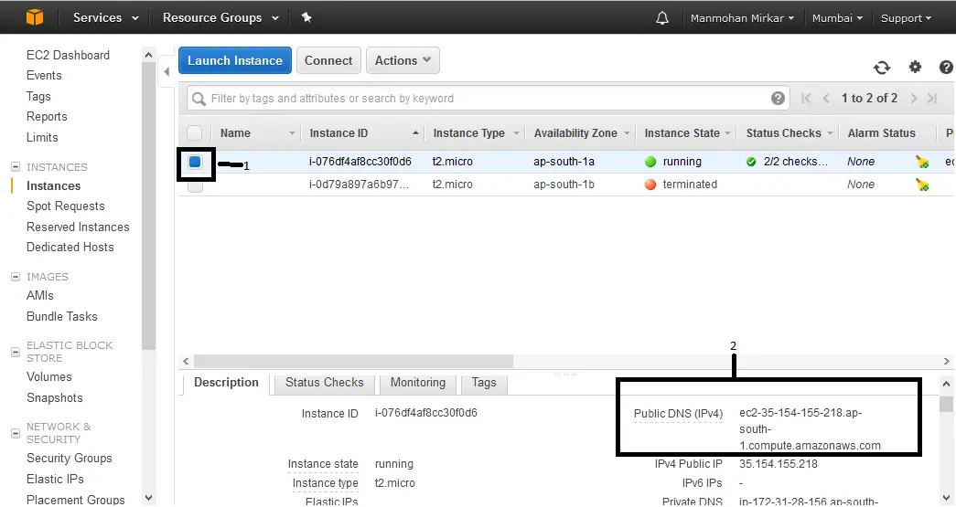Click the filter by tags search field
The image size is (956, 507).
tap(489, 99)
